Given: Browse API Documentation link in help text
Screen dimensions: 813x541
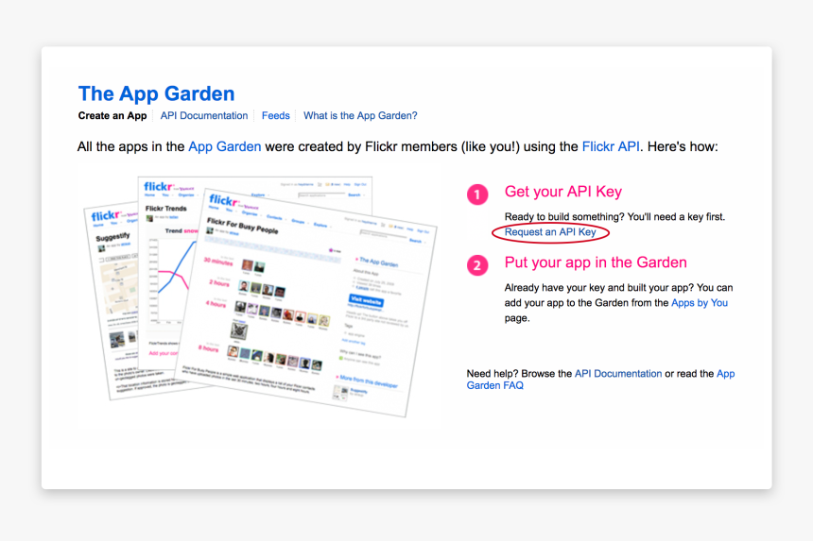Looking at the screenshot, I should [618, 374].
